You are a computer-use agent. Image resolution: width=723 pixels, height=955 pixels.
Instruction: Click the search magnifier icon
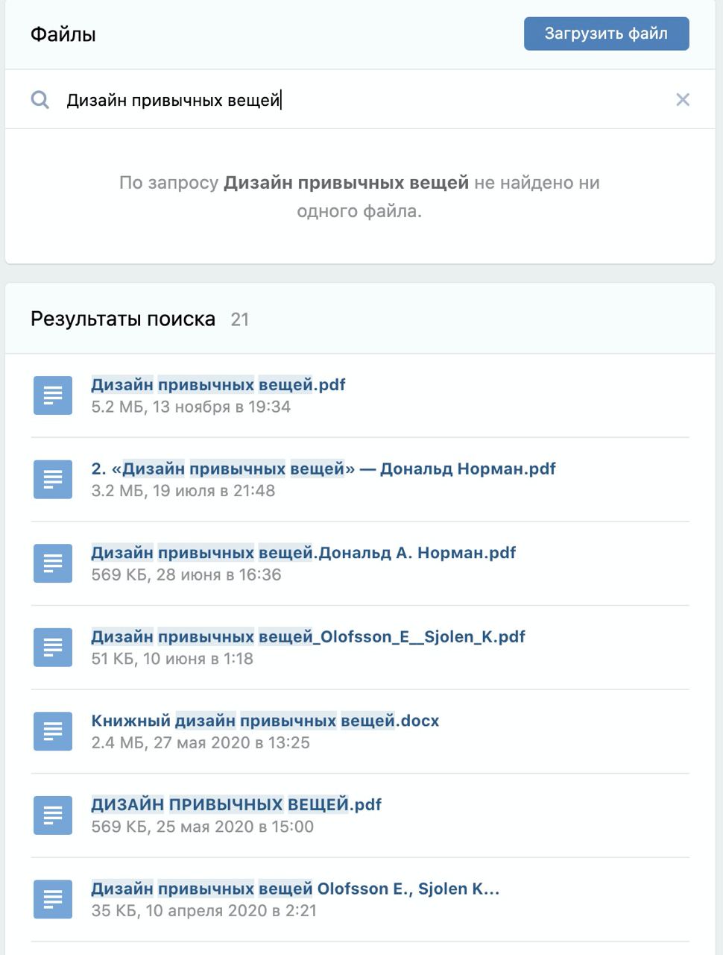point(40,99)
